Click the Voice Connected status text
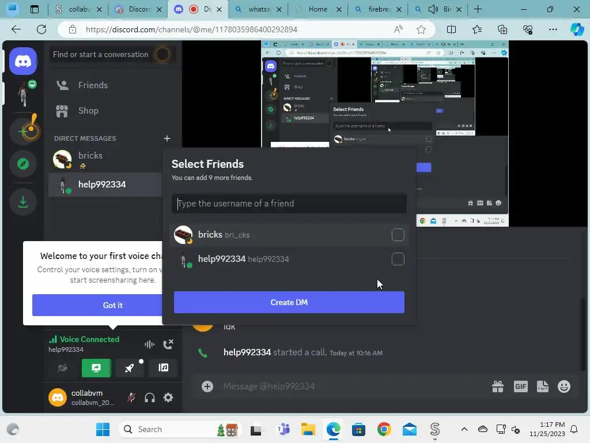 89,339
